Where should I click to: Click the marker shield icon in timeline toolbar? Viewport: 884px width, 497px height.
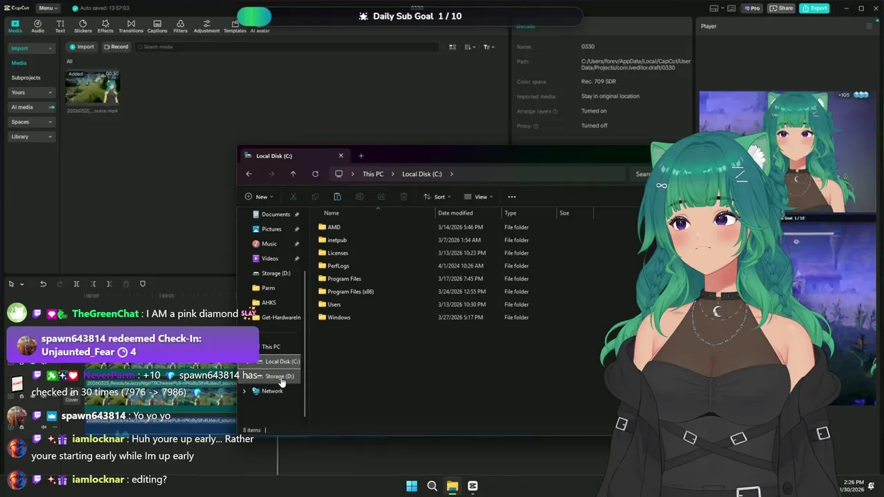(x=143, y=284)
